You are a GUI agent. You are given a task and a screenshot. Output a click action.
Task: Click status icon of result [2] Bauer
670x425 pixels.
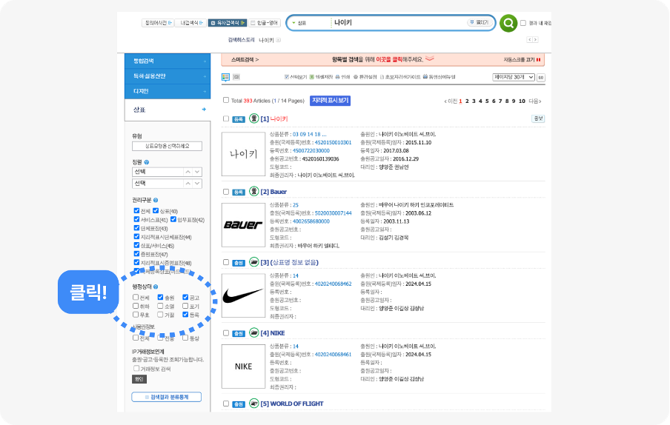click(253, 191)
